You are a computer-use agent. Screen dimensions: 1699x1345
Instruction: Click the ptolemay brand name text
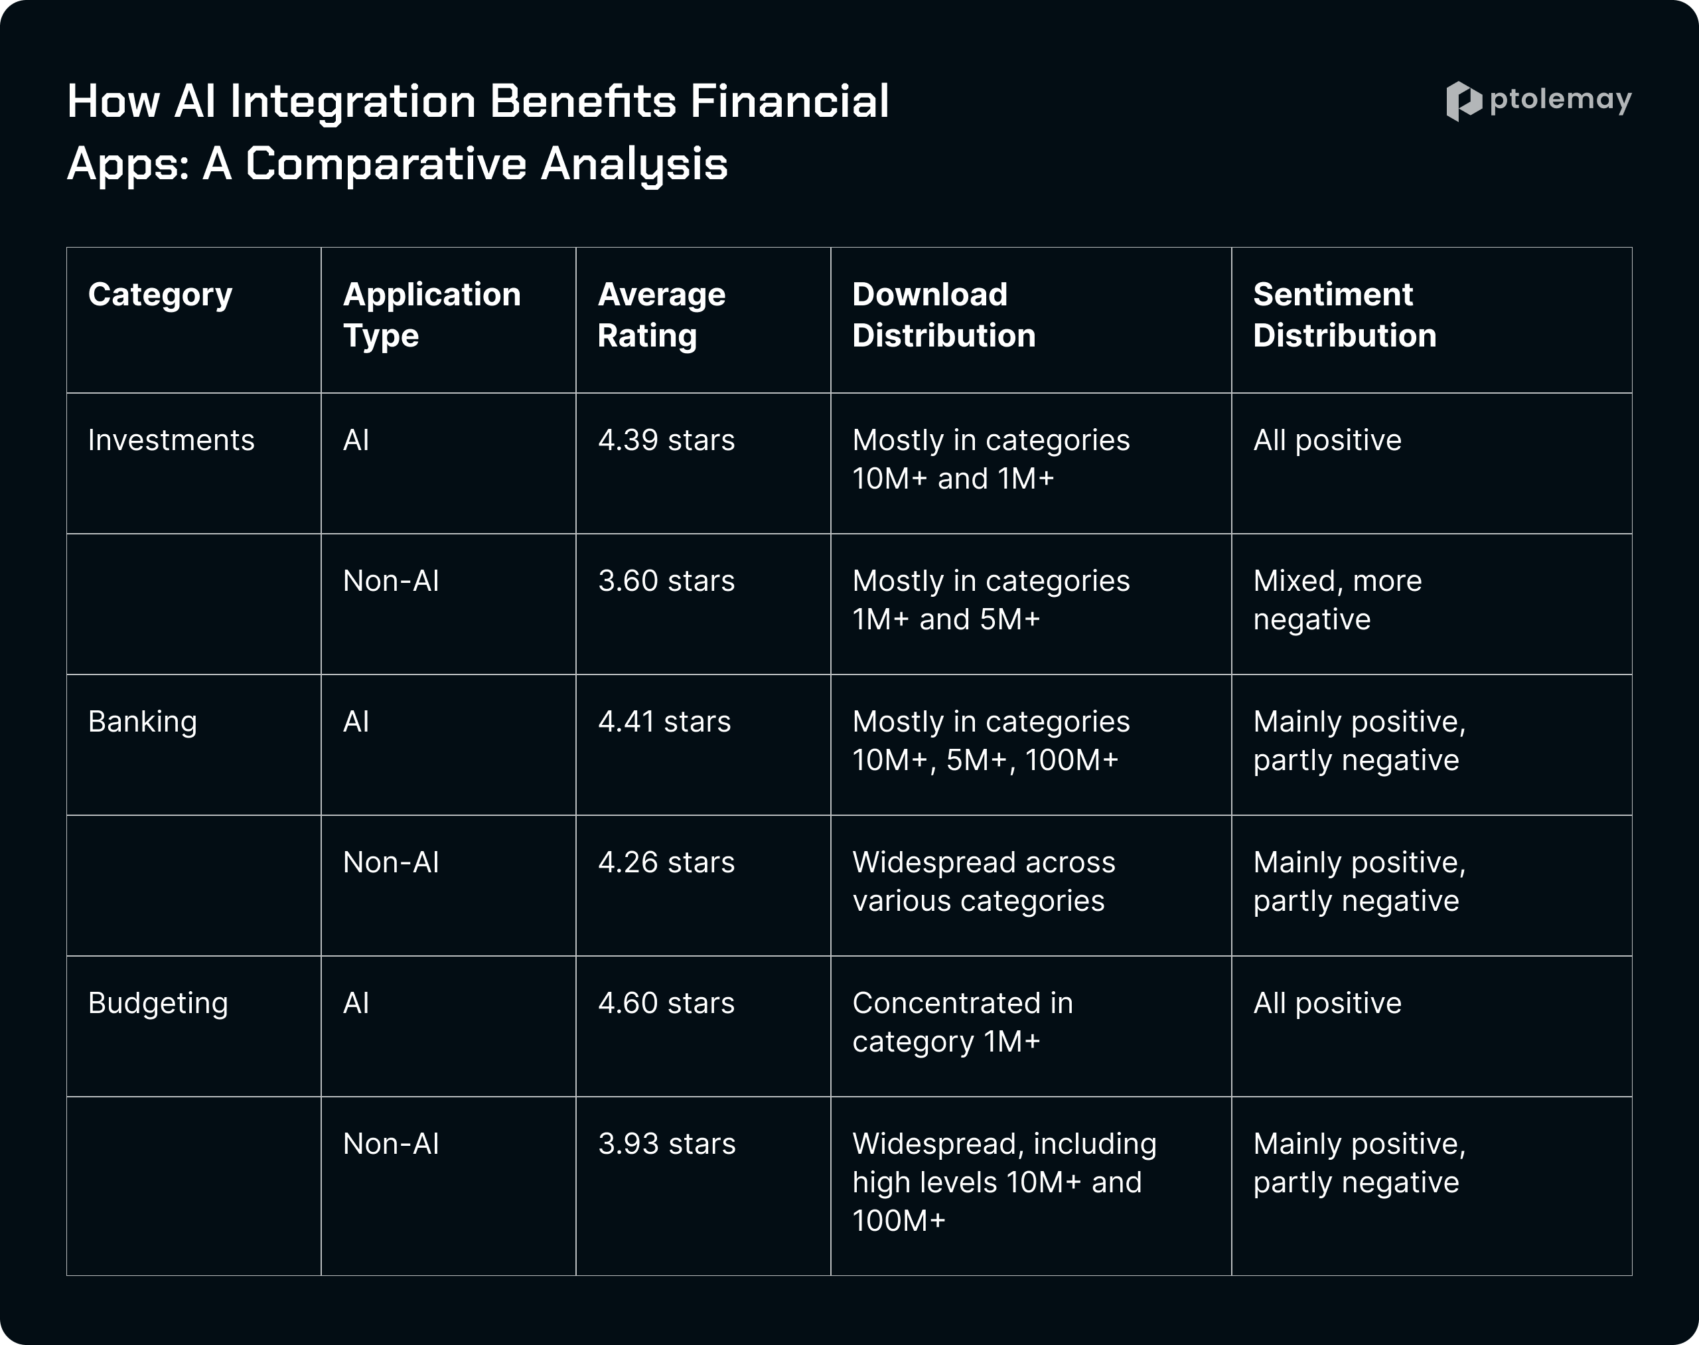[x=1560, y=100]
